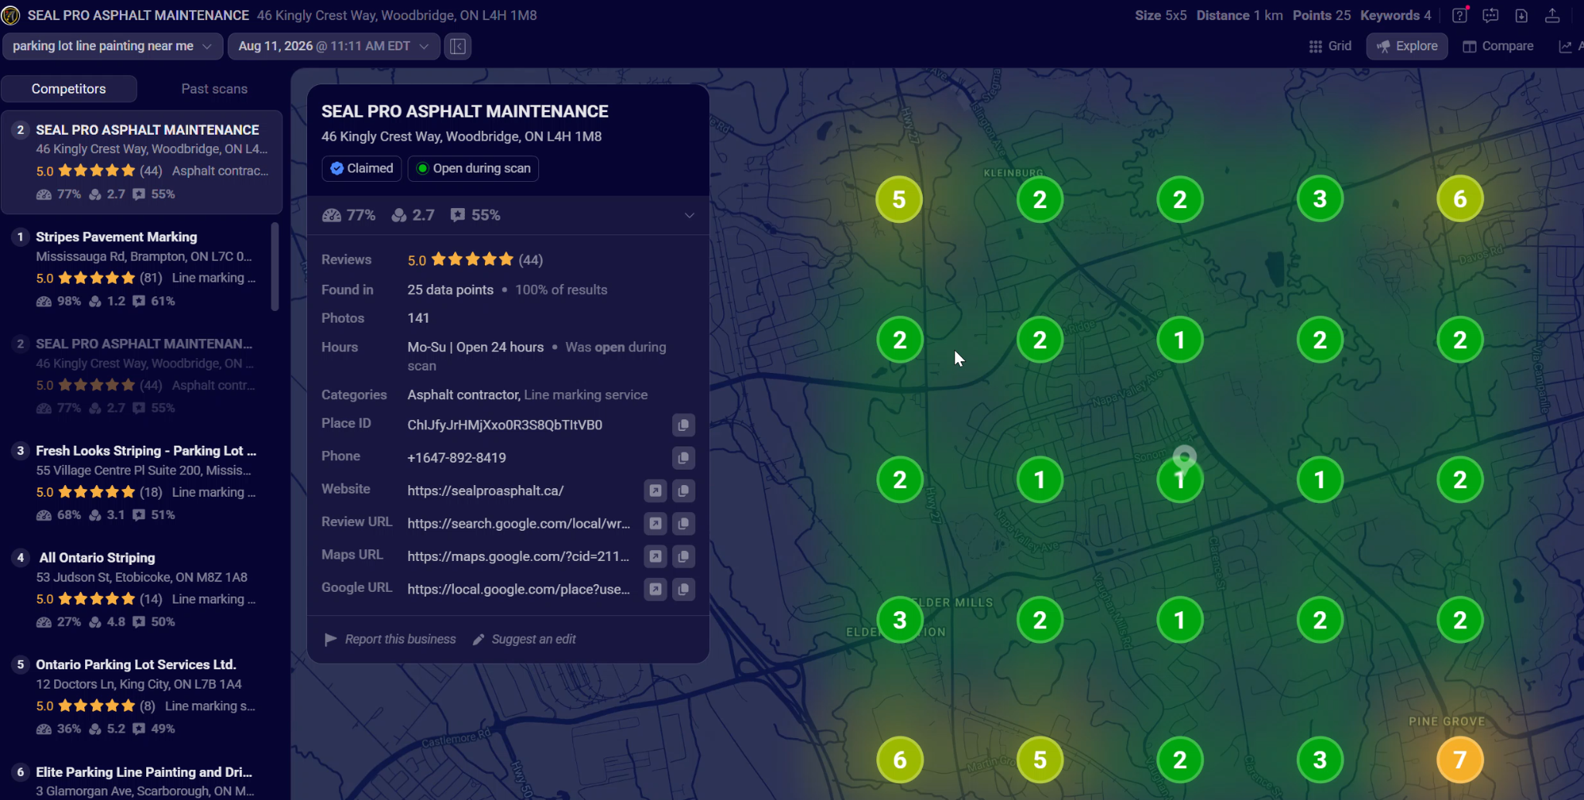
Task: Switch to Grid view
Action: coord(1330,46)
